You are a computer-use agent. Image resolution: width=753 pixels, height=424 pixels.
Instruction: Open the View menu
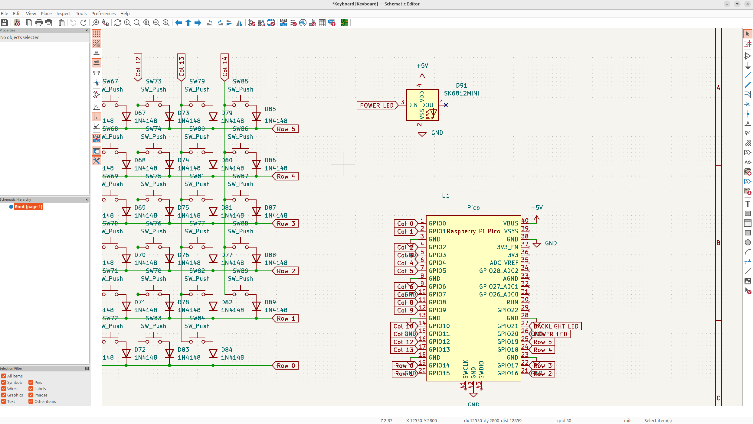(31, 13)
